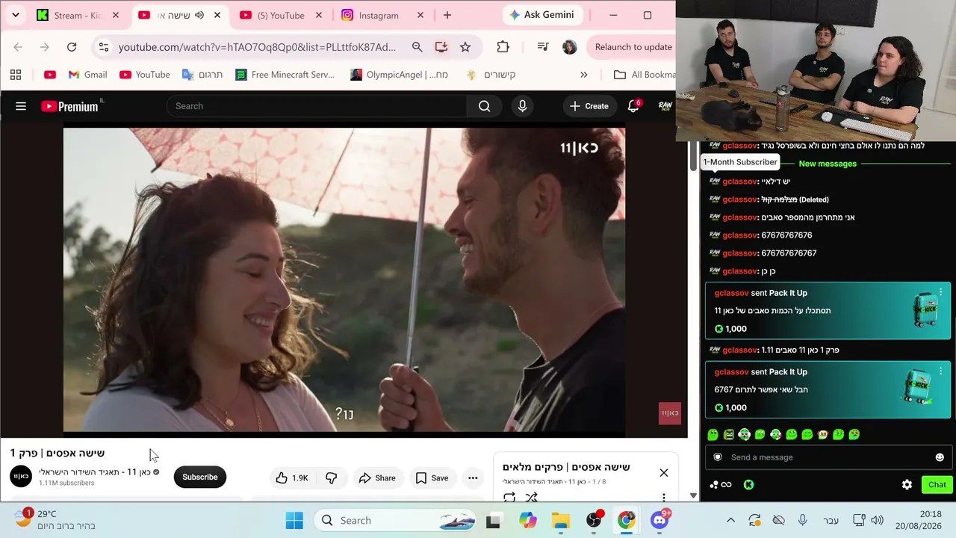Show hidden system tray icons
The height and width of the screenshot is (538, 956).
pos(730,521)
